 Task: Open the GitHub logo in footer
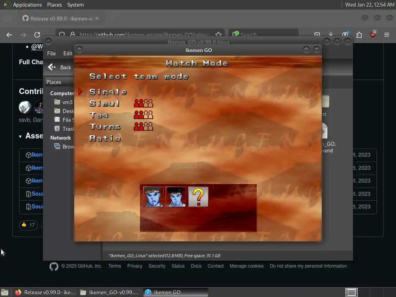click(x=54, y=266)
